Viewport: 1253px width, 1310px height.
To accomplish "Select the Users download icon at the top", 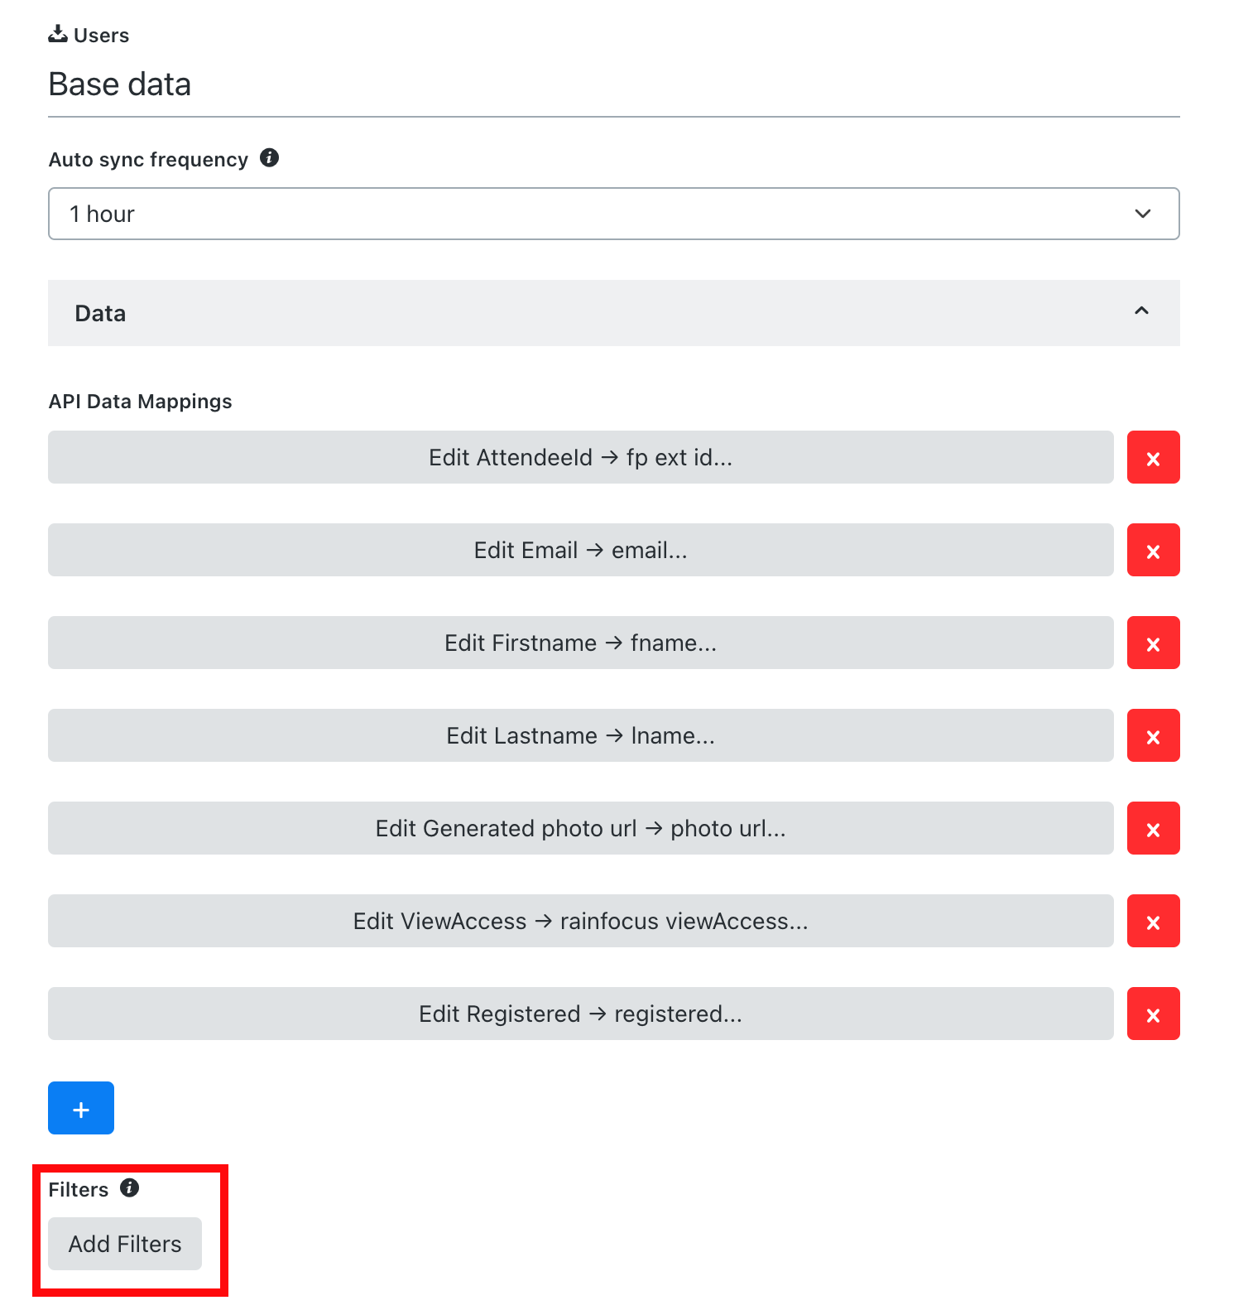I will 58,34.
